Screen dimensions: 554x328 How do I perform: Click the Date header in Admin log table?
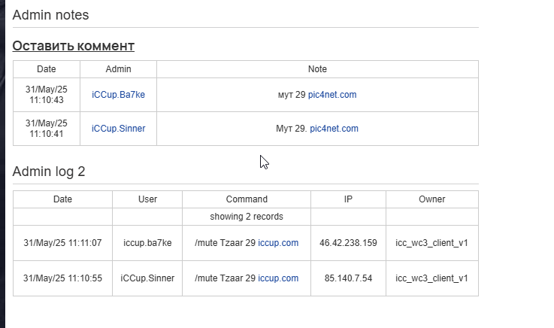pyautogui.click(x=62, y=199)
